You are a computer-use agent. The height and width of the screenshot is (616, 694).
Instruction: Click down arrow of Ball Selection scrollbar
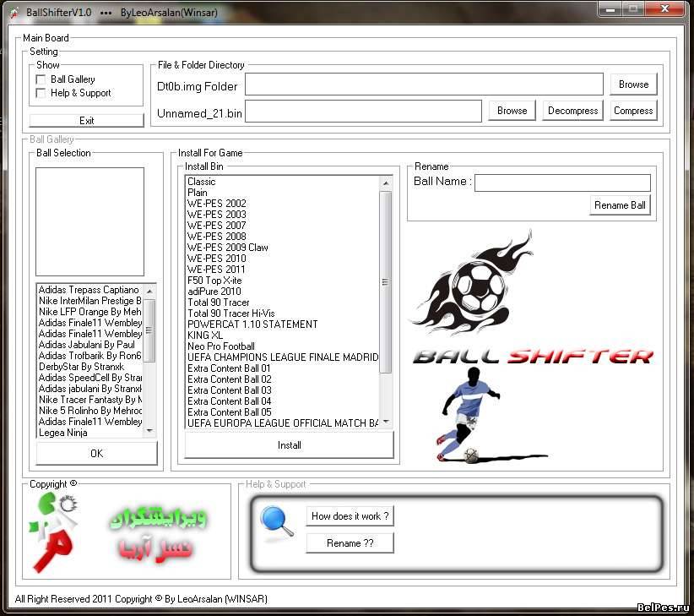(x=149, y=431)
